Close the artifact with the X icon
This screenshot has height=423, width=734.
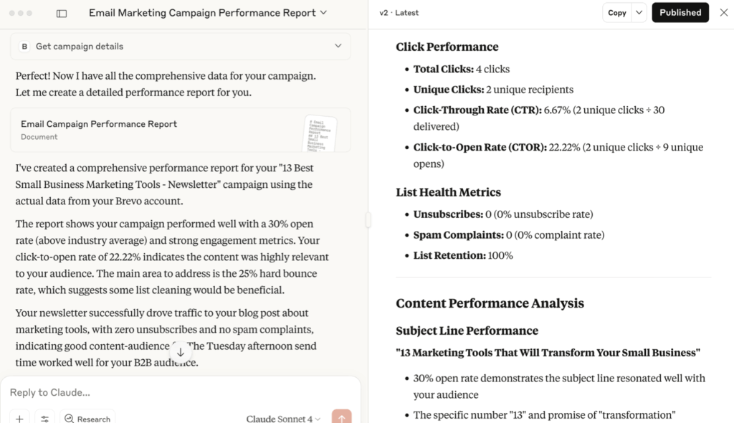point(724,12)
